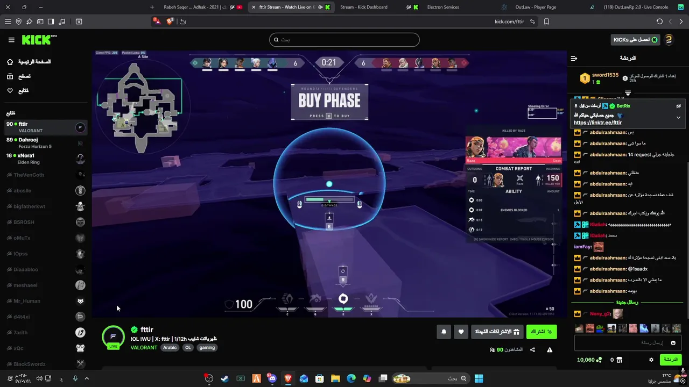Collapse the chat panel icon
The width and height of the screenshot is (689, 387).
(x=574, y=58)
